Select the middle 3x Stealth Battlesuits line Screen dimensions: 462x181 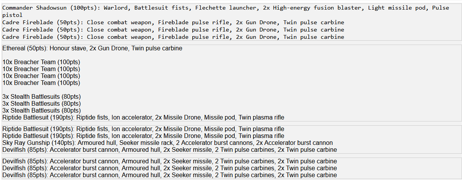tap(42, 104)
